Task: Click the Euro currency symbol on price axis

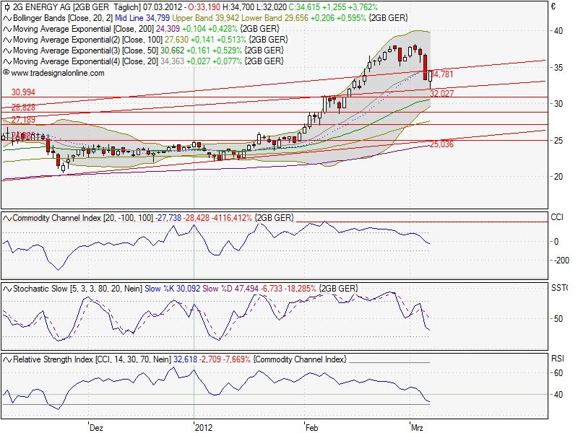Action: [x=553, y=6]
